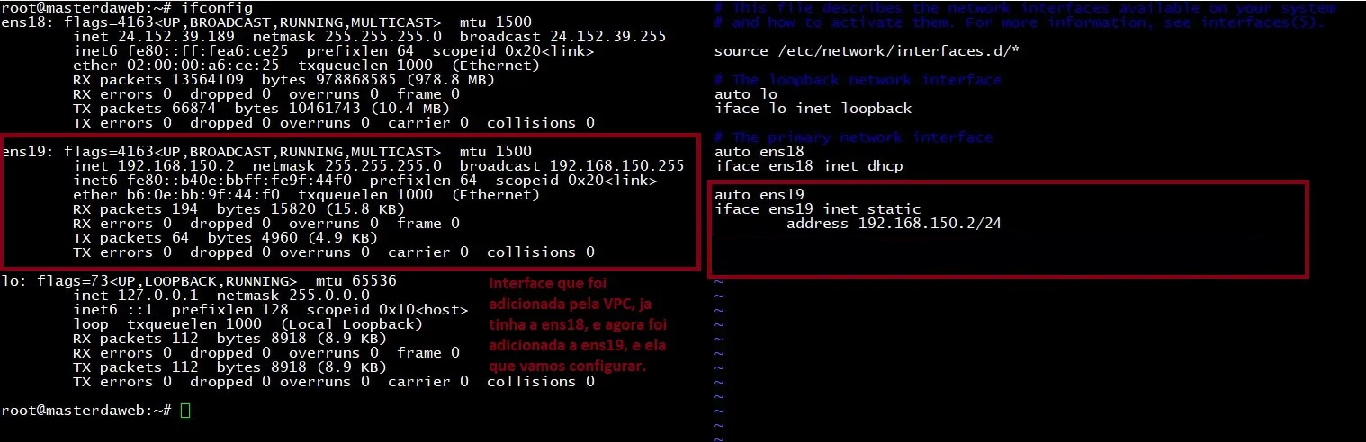
Task: Click the 'iface ens18 inet dhcp' line
Action: point(808,166)
